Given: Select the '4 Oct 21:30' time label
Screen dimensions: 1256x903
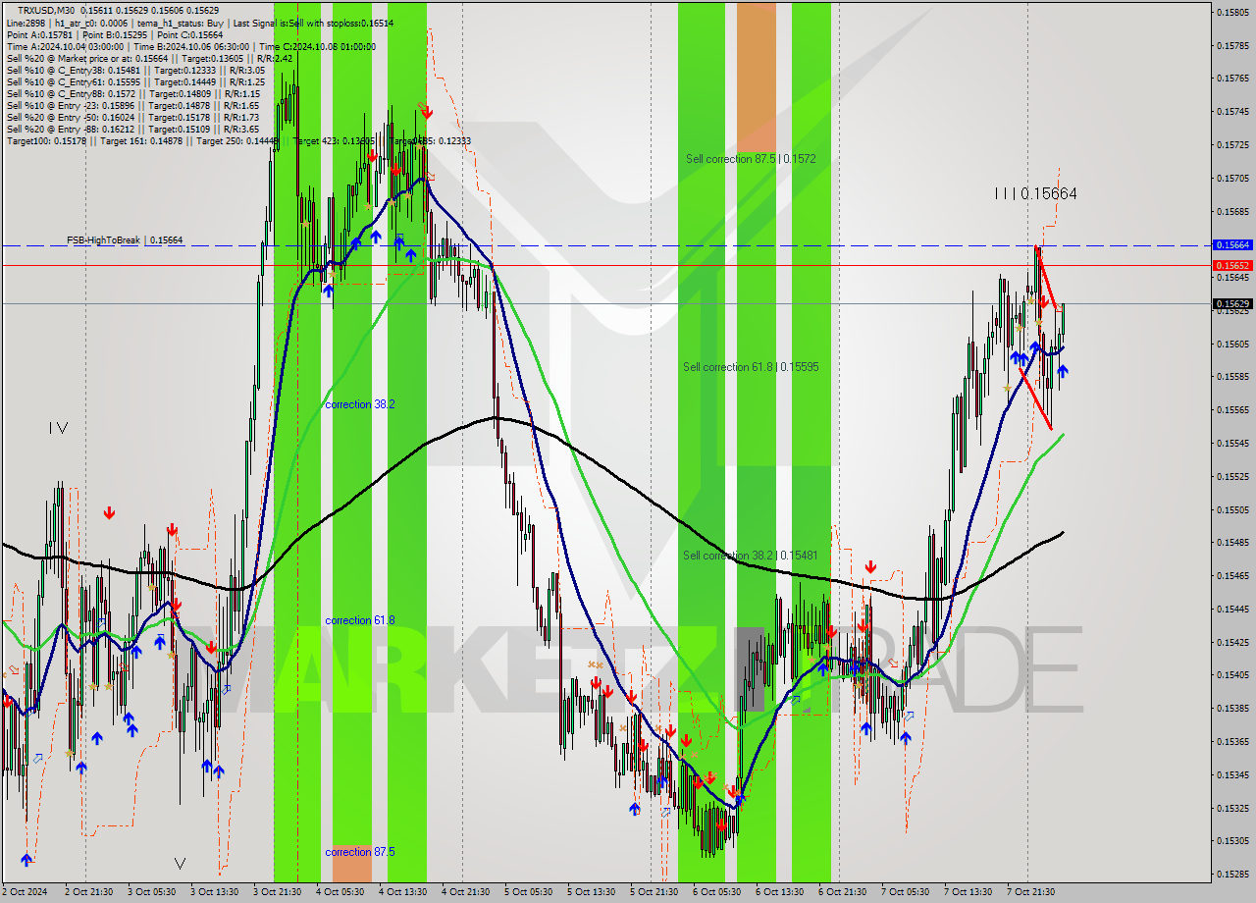Looking at the screenshot, I should pos(465,891).
